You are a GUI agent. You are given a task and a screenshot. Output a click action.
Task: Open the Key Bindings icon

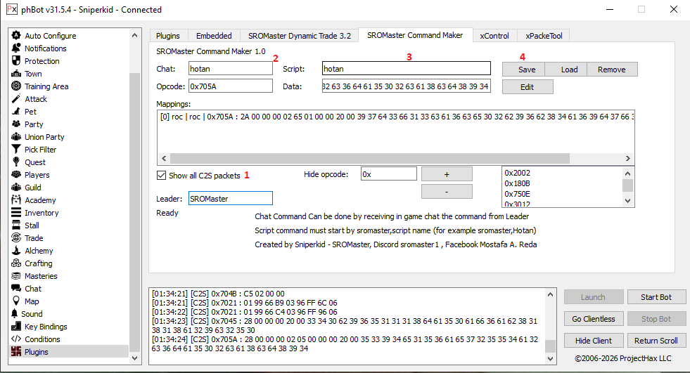pyautogui.click(x=16, y=327)
